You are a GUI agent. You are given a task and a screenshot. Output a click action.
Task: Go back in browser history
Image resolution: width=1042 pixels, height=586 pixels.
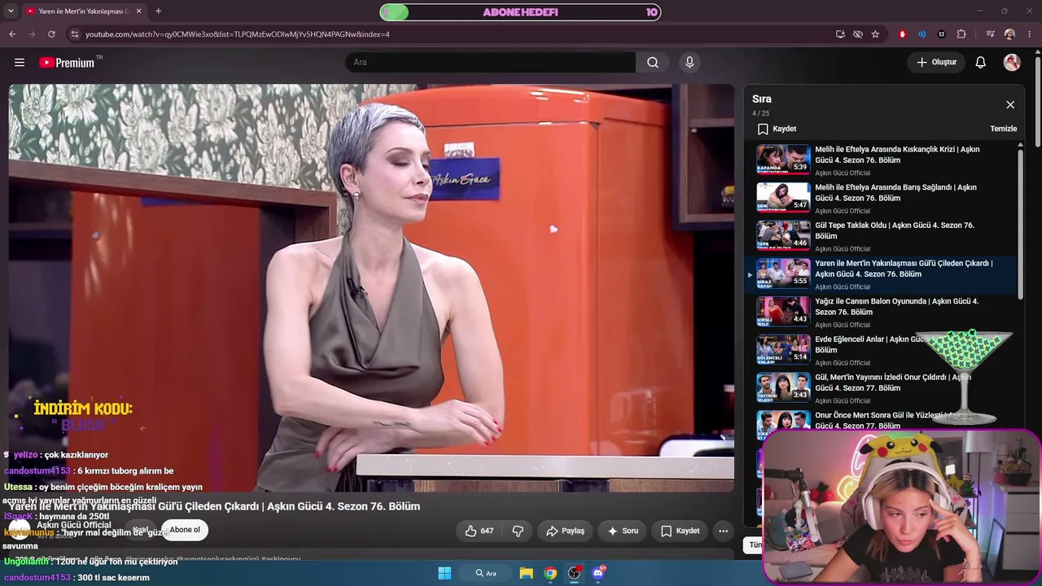[x=12, y=34]
